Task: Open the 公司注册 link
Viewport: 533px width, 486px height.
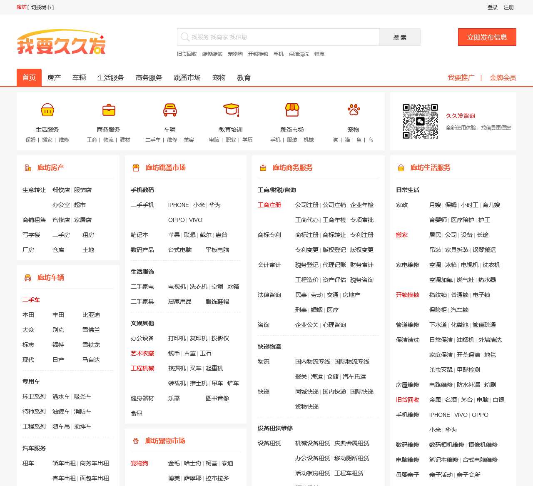Action: 307,205
